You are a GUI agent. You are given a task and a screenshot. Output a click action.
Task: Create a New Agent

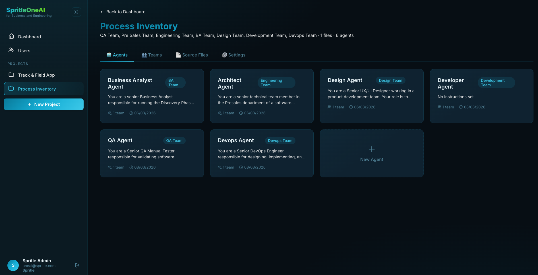pyautogui.click(x=371, y=153)
